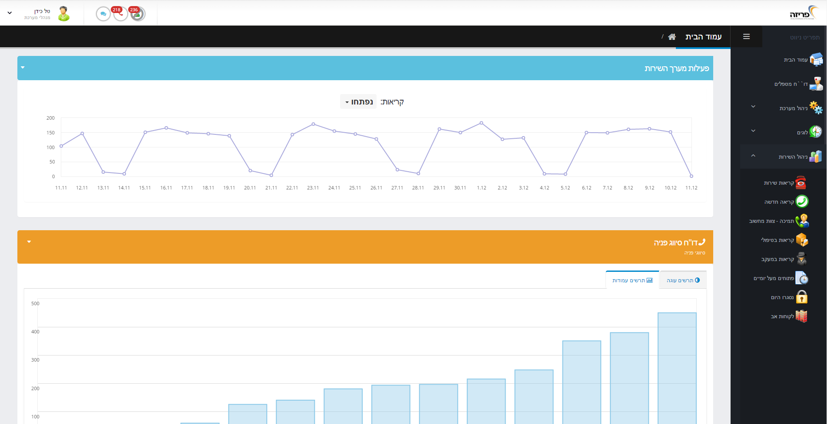Click the 500 y-axis value on the bar chart
This screenshot has width=827, height=424.
tap(35, 303)
